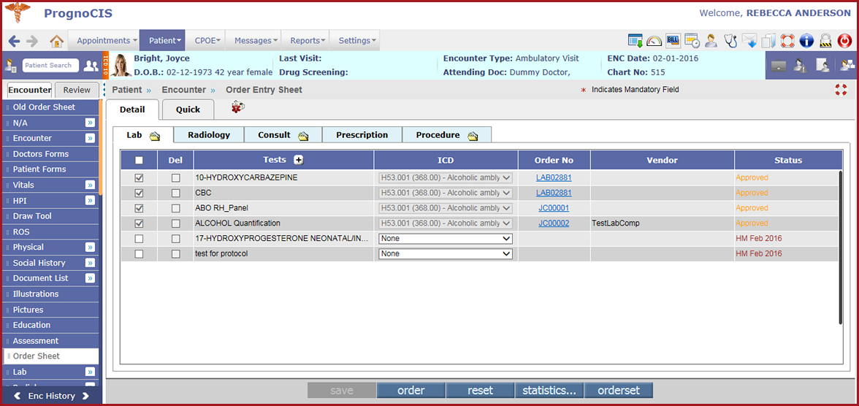Click the red medical mug icon beside Quick tab
The height and width of the screenshot is (406, 859).
(238, 107)
